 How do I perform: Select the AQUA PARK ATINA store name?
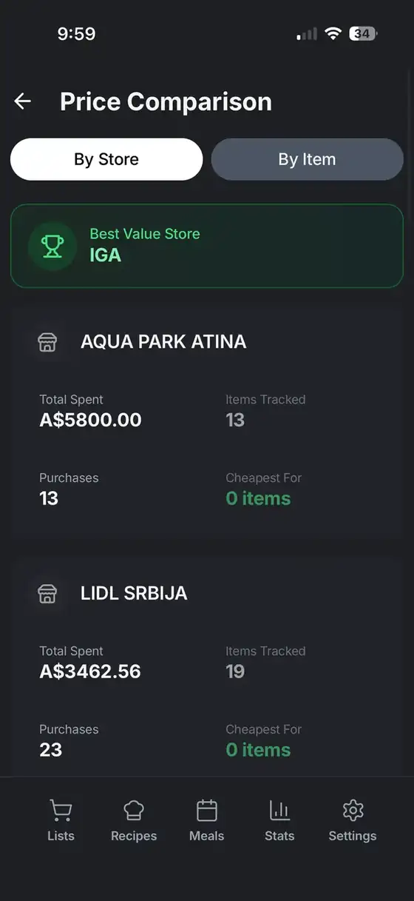(x=163, y=342)
